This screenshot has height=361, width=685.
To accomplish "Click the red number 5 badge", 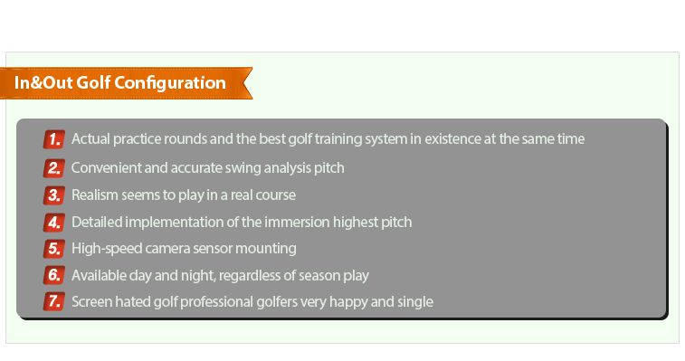I will [54, 249].
